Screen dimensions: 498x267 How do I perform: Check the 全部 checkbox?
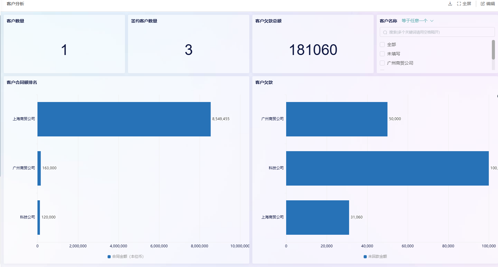(x=382, y=45)
